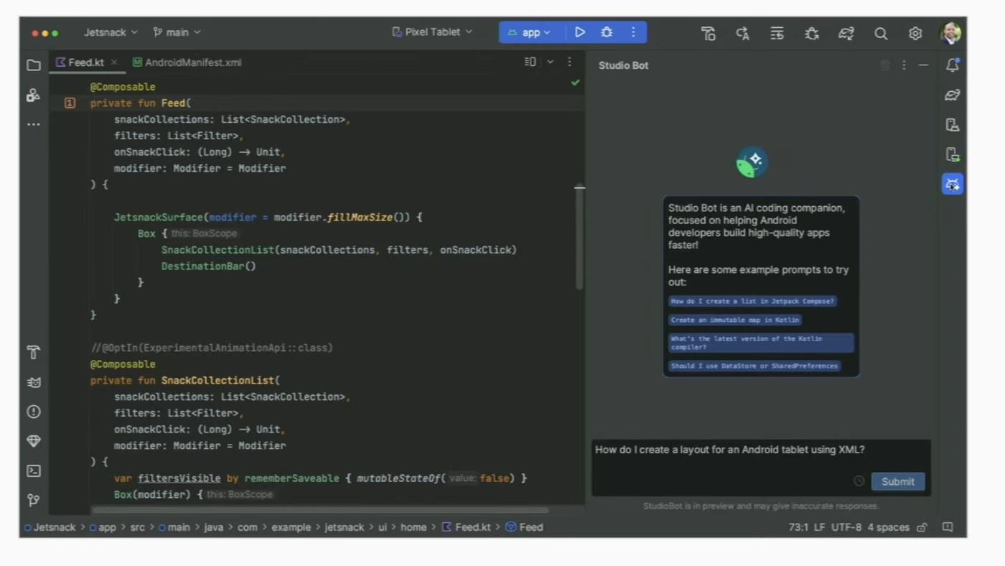
Task: Open Device Manager from the right sidebar
Action: 952,125
